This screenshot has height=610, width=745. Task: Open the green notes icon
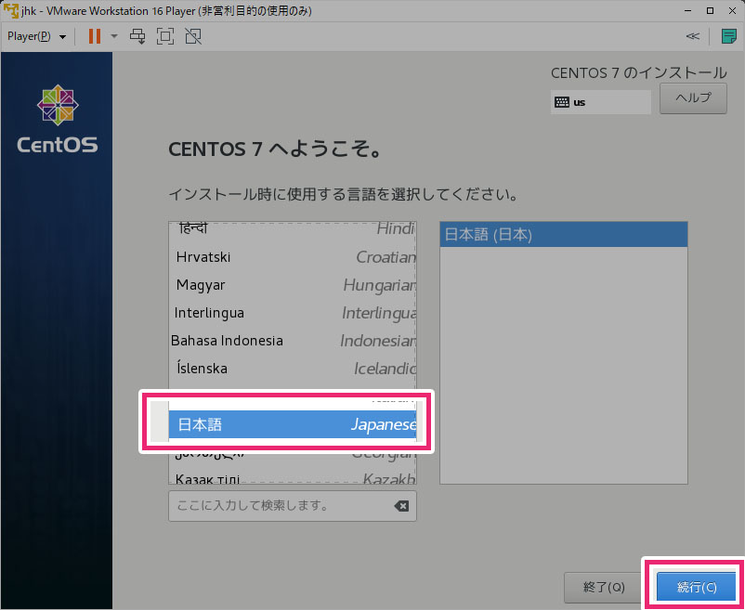(x=728, y=36)
